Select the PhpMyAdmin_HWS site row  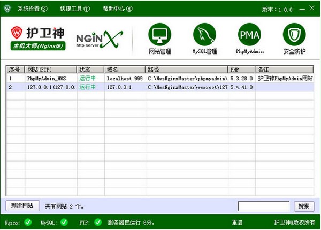click(160, 79)
